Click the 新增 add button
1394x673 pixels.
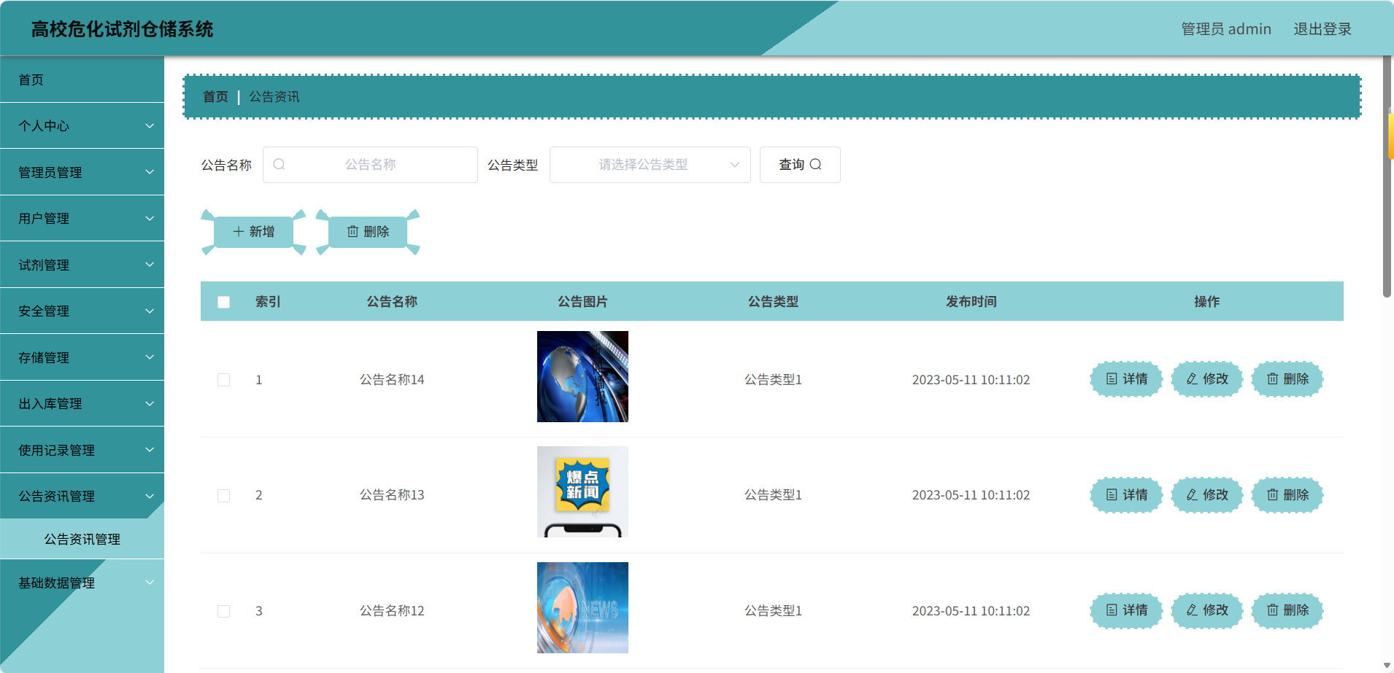pyautogui.click(x=253, y=232)
